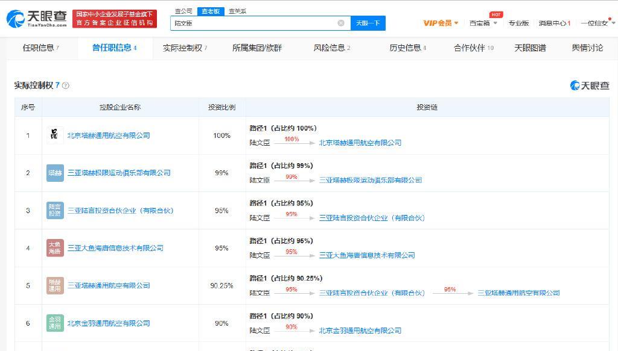618x351 pixels.
Task: Select the 实际控制权 tab
Action: pyautogui.click(x=185, y=48)
